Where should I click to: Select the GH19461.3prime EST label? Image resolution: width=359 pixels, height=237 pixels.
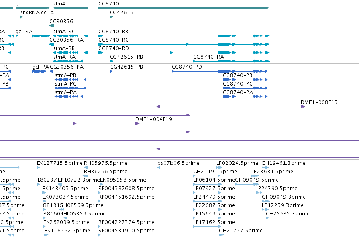283,163
